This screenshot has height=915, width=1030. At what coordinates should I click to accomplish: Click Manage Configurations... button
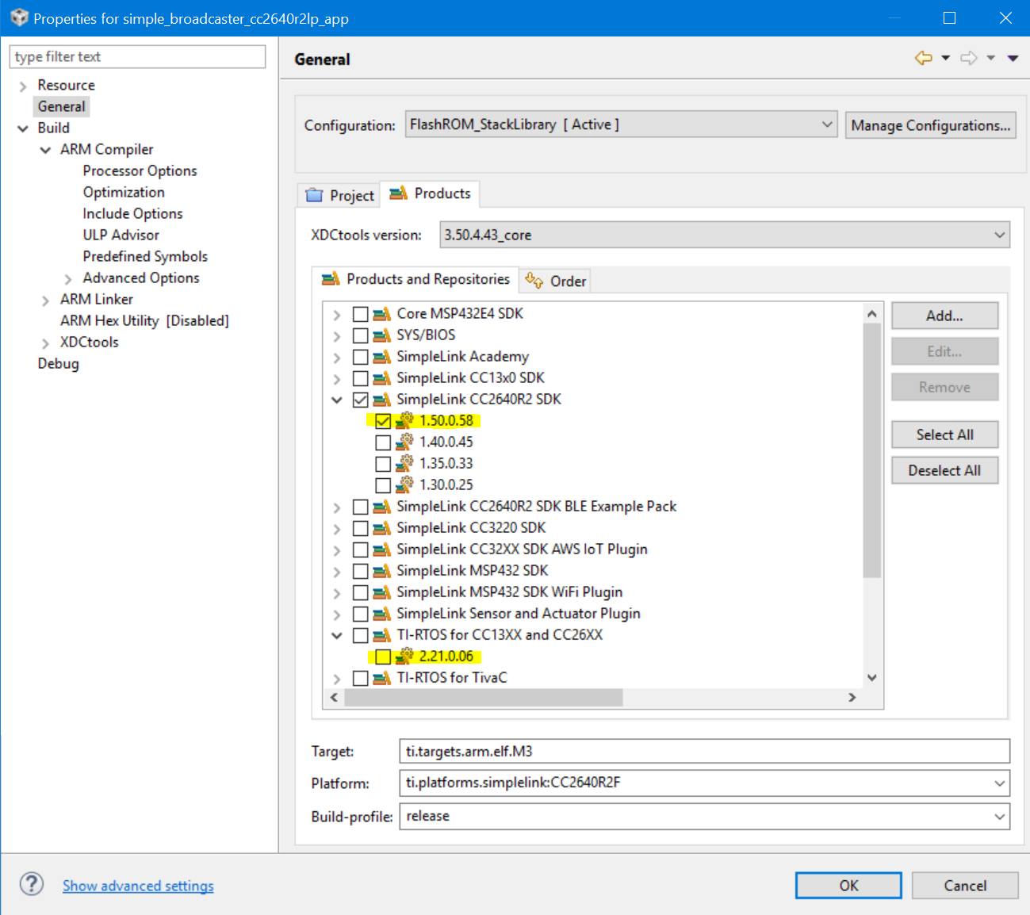[931, 125]
